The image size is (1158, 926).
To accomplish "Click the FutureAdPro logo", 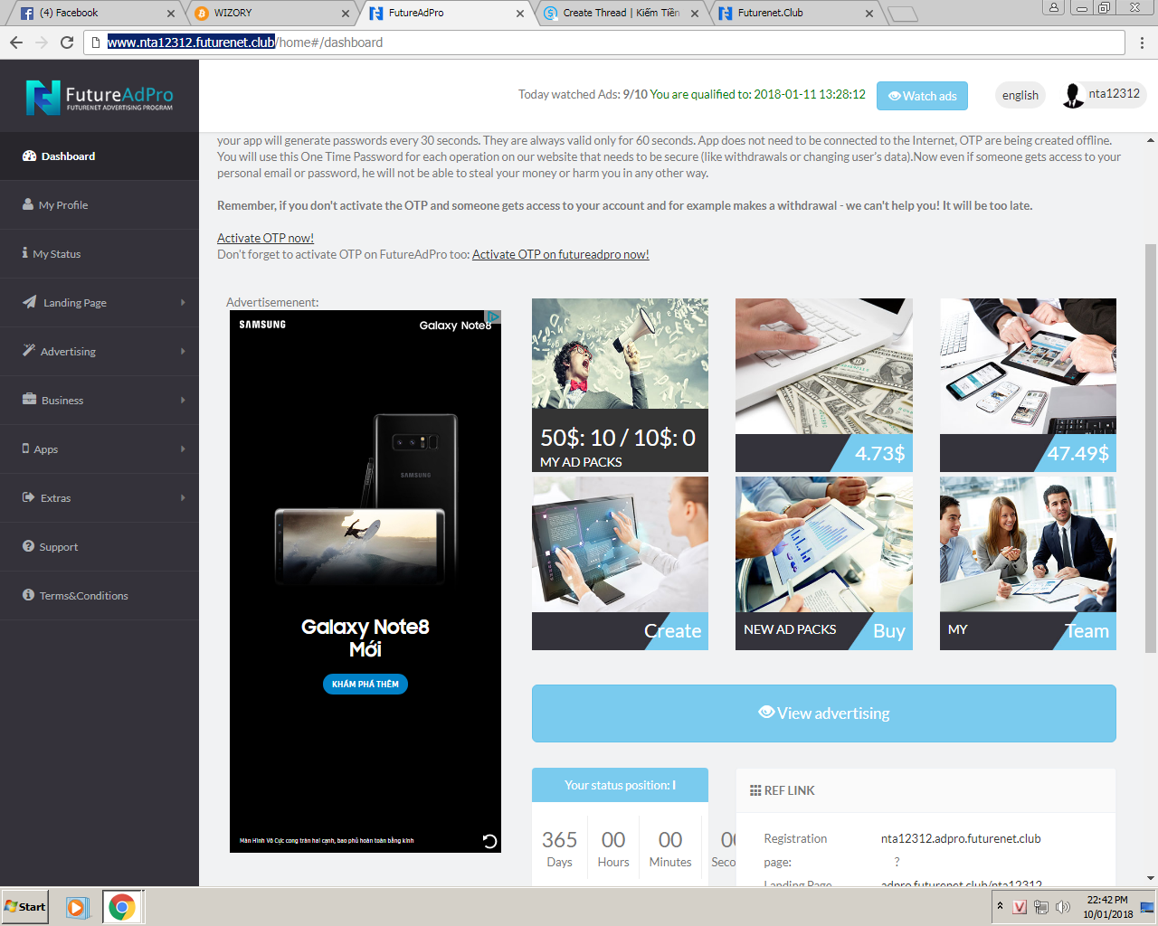I will pyautogui.click(x=100, y=97).
